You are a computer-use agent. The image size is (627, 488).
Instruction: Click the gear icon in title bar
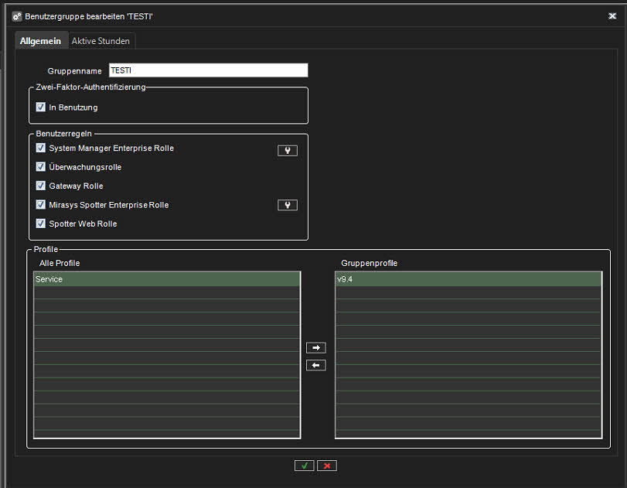point(17,15)
